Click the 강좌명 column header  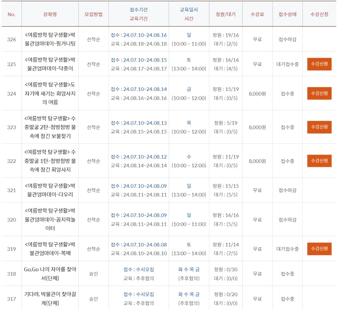(50, 14)
